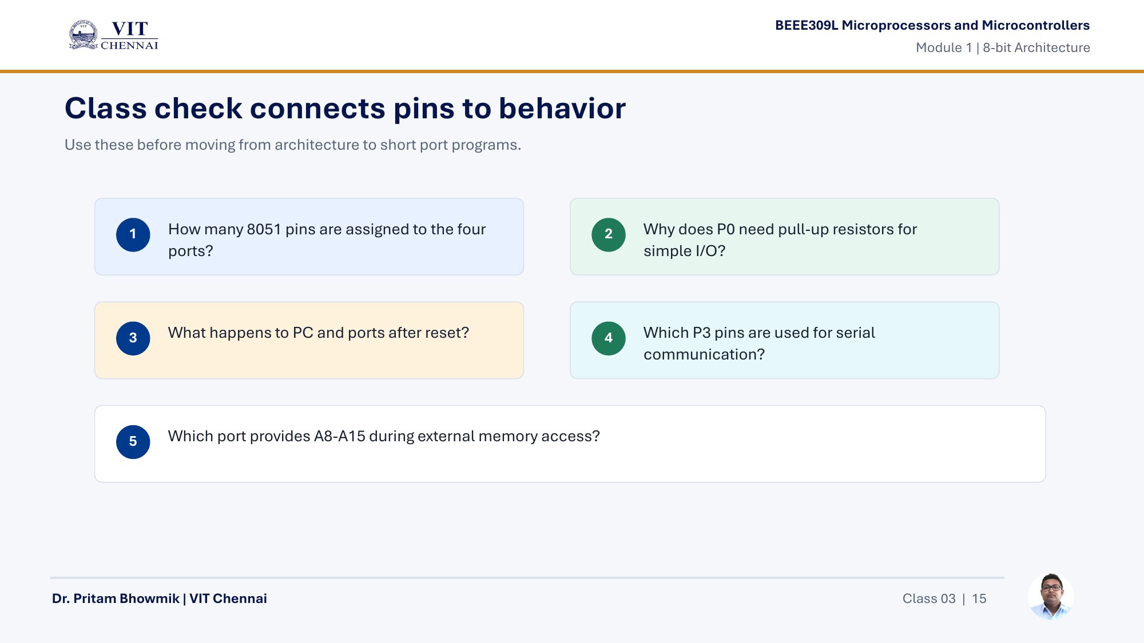This screenshot has height=643, width=1144.
Task: Click 'Module 1 | 8-bit Architecture' subtitle
Action: pos(1003,47)
